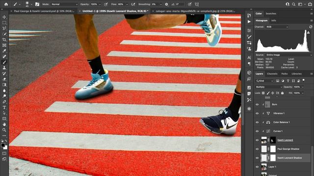Select the Crop tool
Screen dimensions: 314x176
(4, 40)
